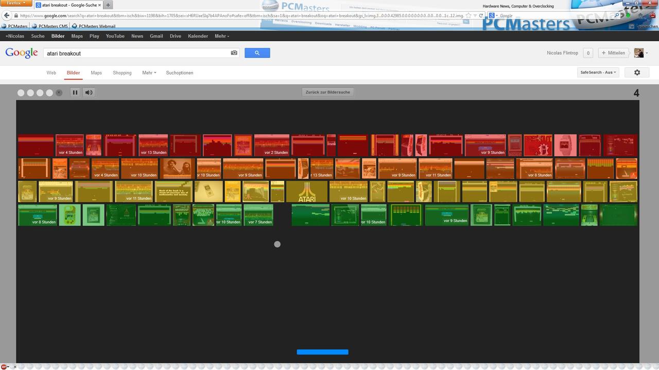Open SafeSearch - Aus dropdown
This screenshot has width=659, height=370.
pos(598,72)
